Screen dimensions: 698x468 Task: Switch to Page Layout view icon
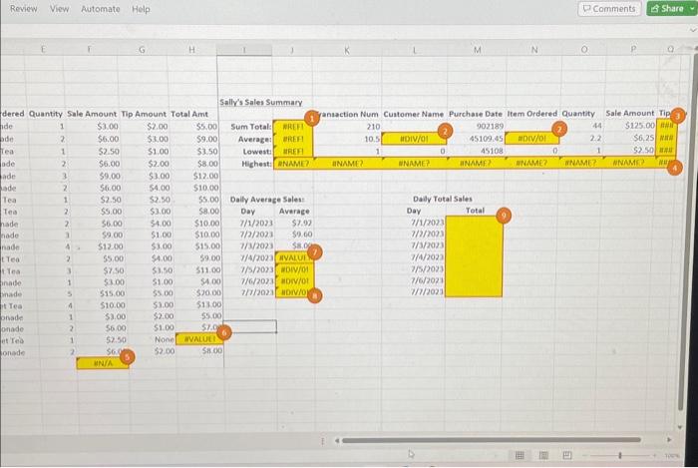543,455
